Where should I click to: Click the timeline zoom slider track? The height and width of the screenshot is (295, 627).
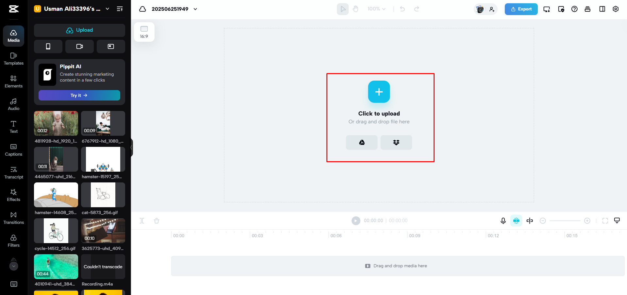pos(565,221)
